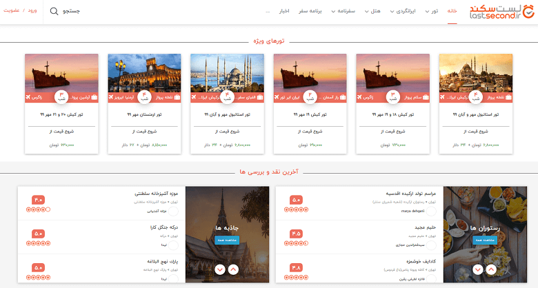Expand the تور dropdown menu
Image resolution: width=538 pixels, height=288 pixels.
pos(432,12)
